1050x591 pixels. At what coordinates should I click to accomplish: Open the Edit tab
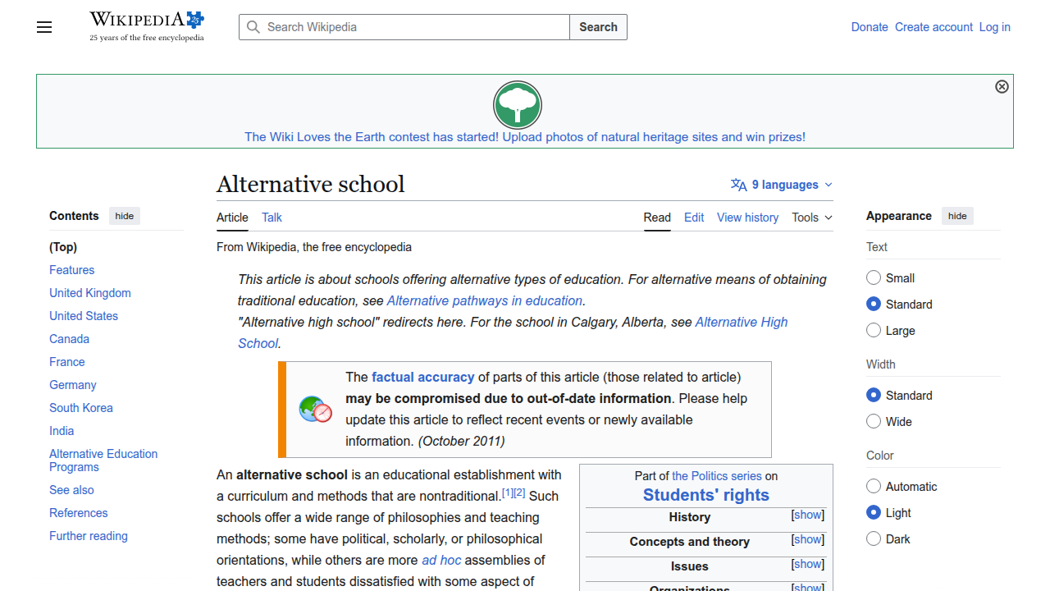694,218
